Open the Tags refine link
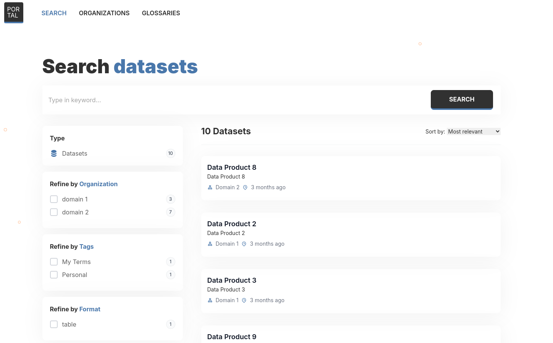 (86, 246)
